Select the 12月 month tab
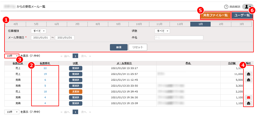Viewport: 258px width, 117px height. [x=180, y=24]
